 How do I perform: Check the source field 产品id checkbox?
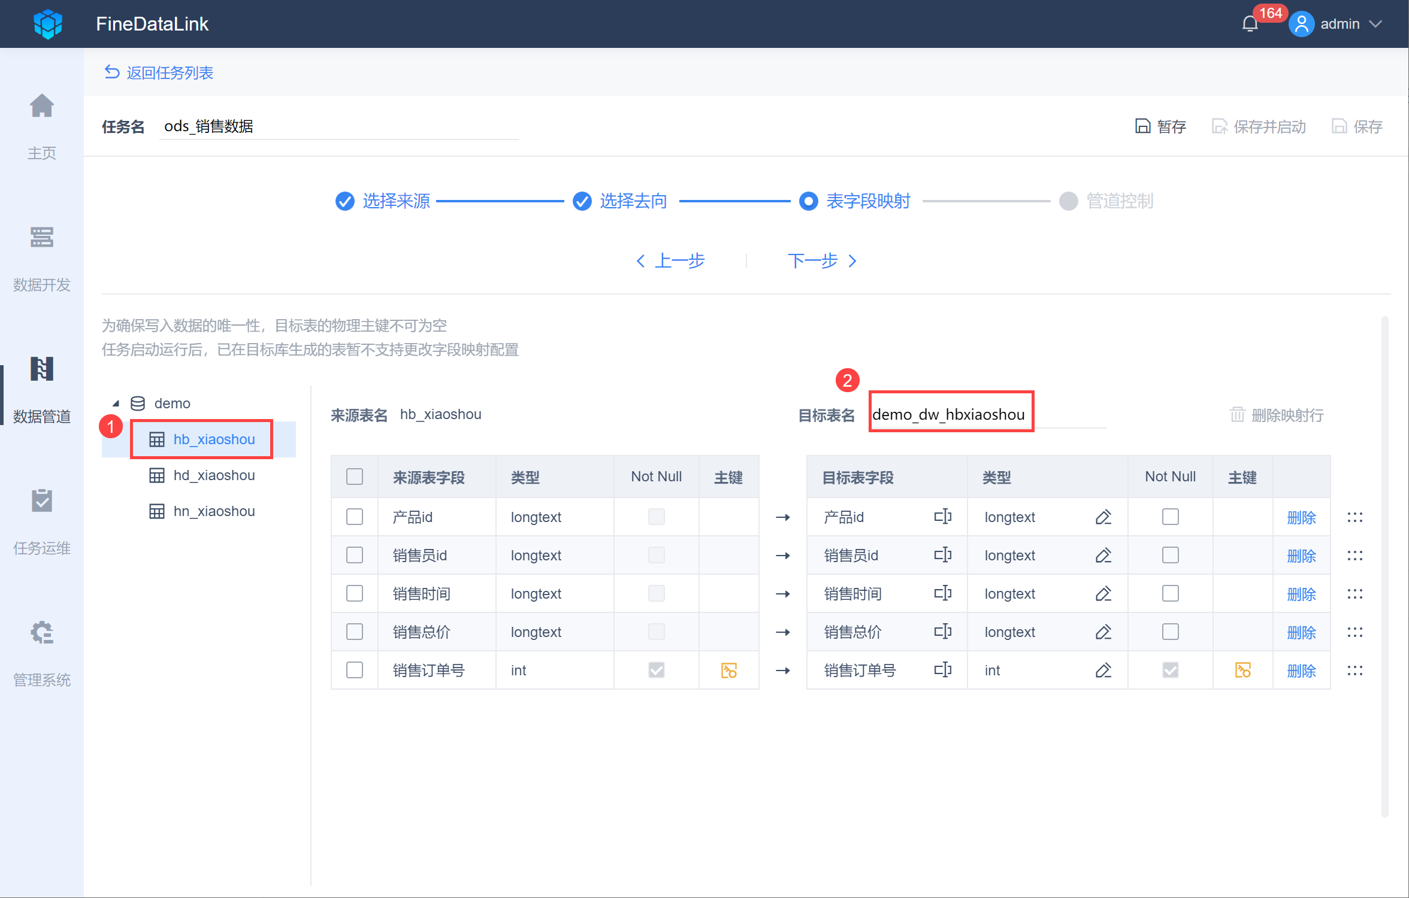[355, 517]
